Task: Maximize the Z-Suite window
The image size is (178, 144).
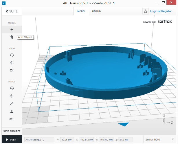Action: click(x=163, y=2)
